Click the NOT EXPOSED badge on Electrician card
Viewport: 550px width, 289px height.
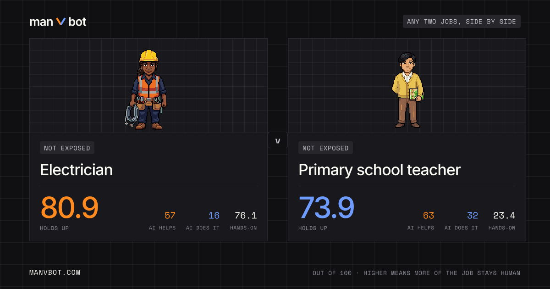(67, 148)
